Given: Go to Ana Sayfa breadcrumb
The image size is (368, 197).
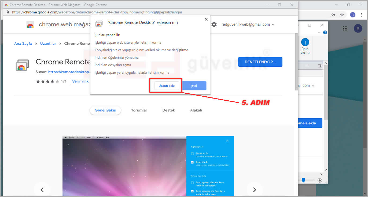Looking at the screenshot, I should [x=23, y=43].
